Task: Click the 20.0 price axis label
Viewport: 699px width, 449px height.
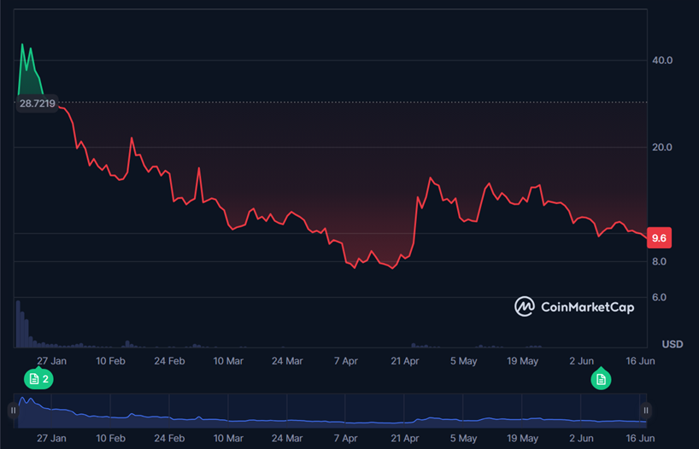Action: pyautogui.click(x=662, y=147)
